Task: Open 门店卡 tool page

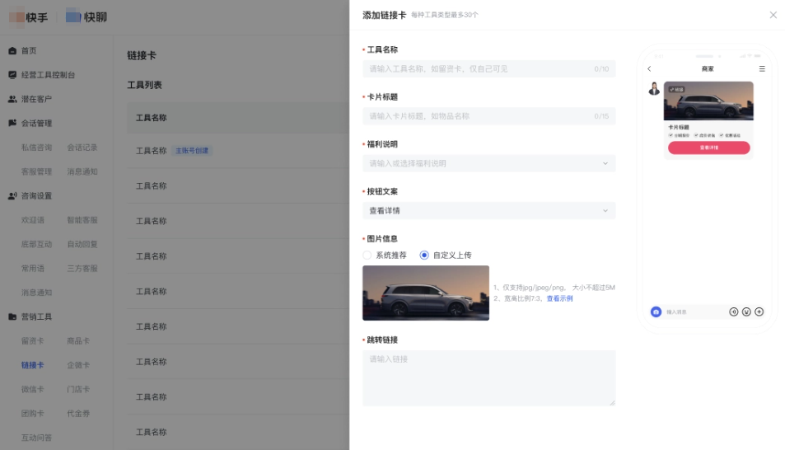Action: pyautogui.click(x=78, y=389)
